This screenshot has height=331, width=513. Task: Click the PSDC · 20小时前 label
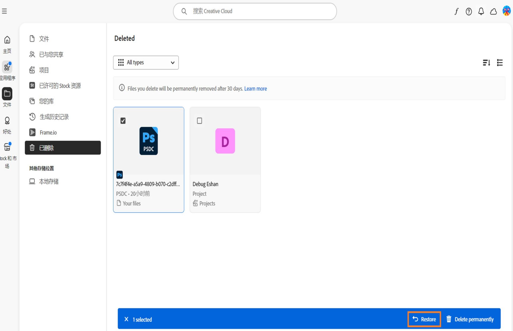tap(133, 194)
